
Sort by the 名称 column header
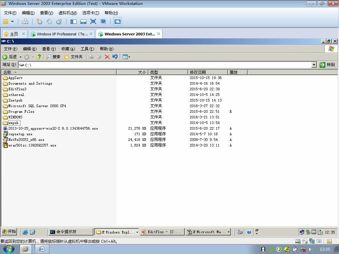tap(59, 72)
